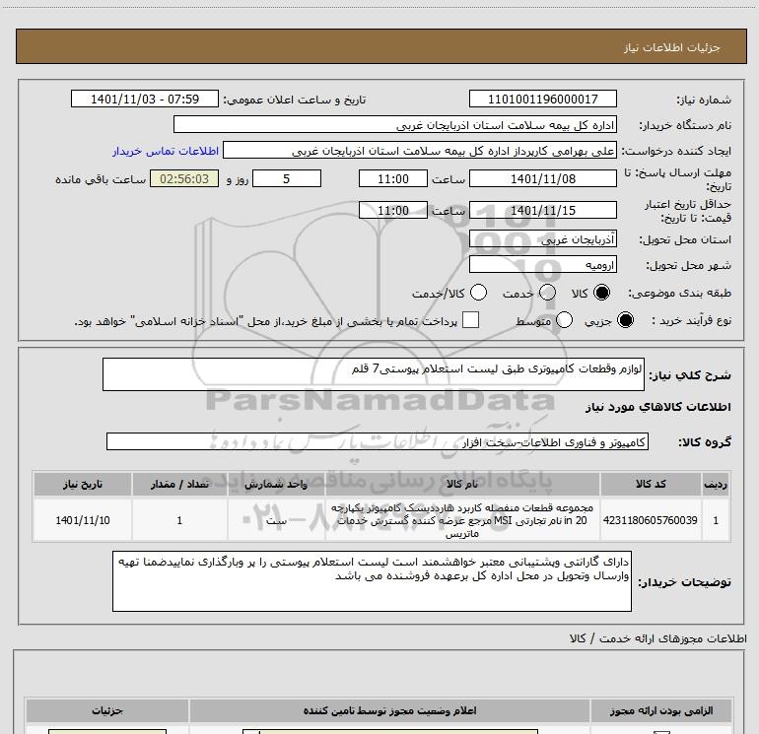Click the product name cell mentioning MSI
759x734 pixels.
(x=462, y=520)
